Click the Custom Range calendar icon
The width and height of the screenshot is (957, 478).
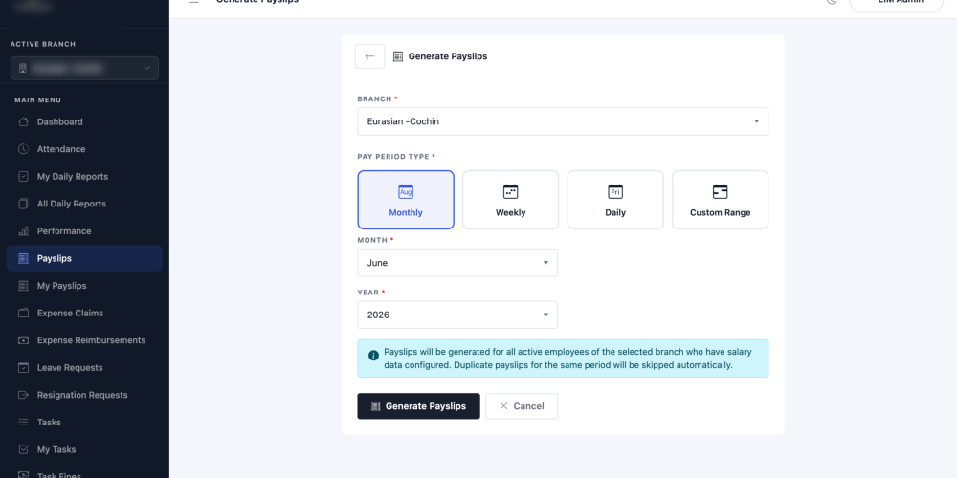[721, 191]
